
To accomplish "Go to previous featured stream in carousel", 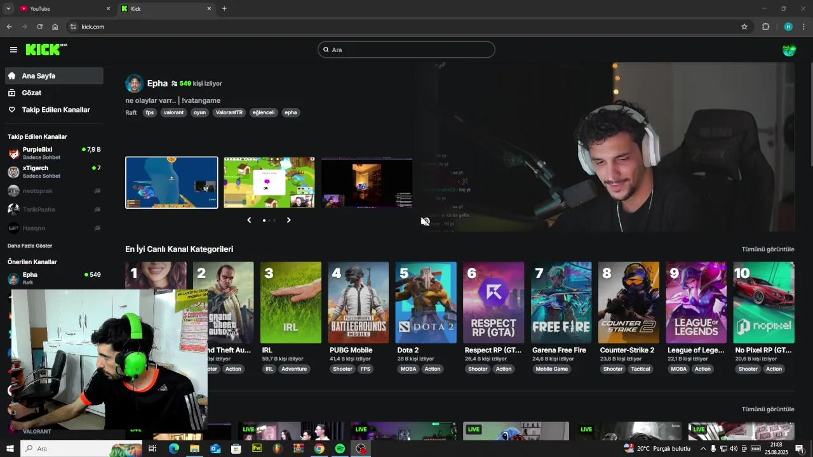I will click(x=249, y=220).
